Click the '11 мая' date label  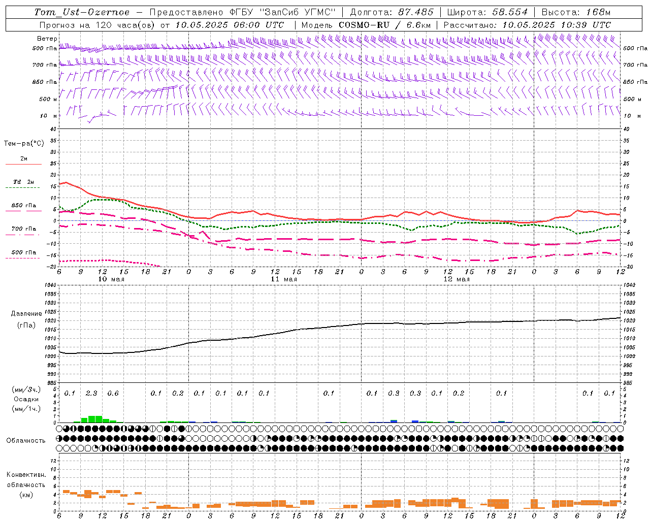[284, 279]
